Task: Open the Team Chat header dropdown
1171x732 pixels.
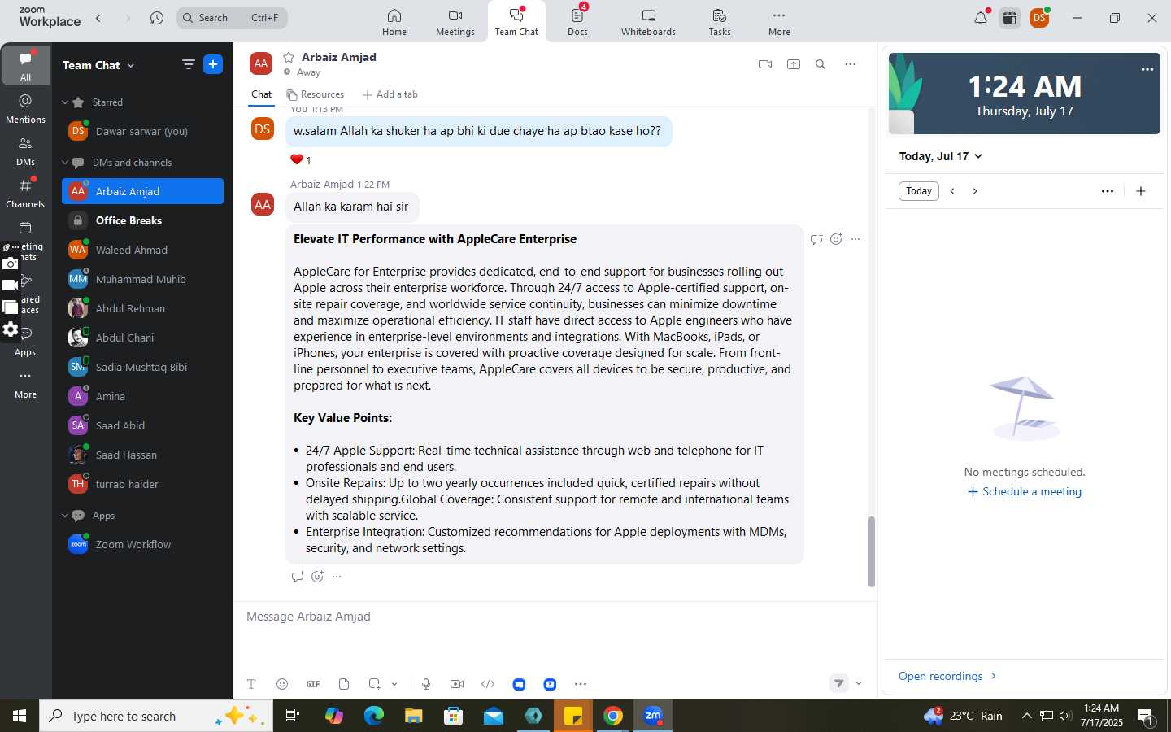Action: click(99, 65)
